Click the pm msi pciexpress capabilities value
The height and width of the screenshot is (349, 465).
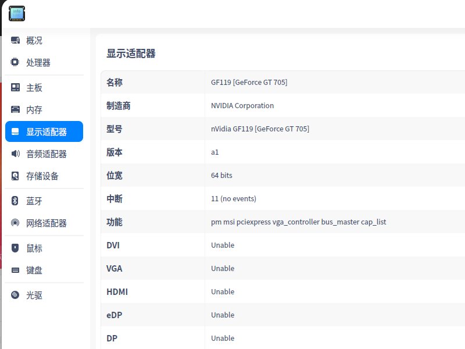[x=299, y=222]
